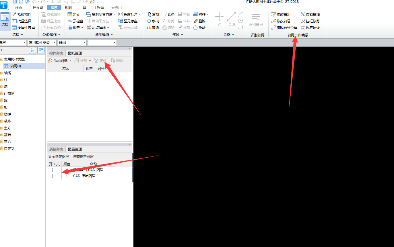This screenshot has height=247, width=394.
Task: Open the 工具 ribbon tab
Action: coord(83,8)
